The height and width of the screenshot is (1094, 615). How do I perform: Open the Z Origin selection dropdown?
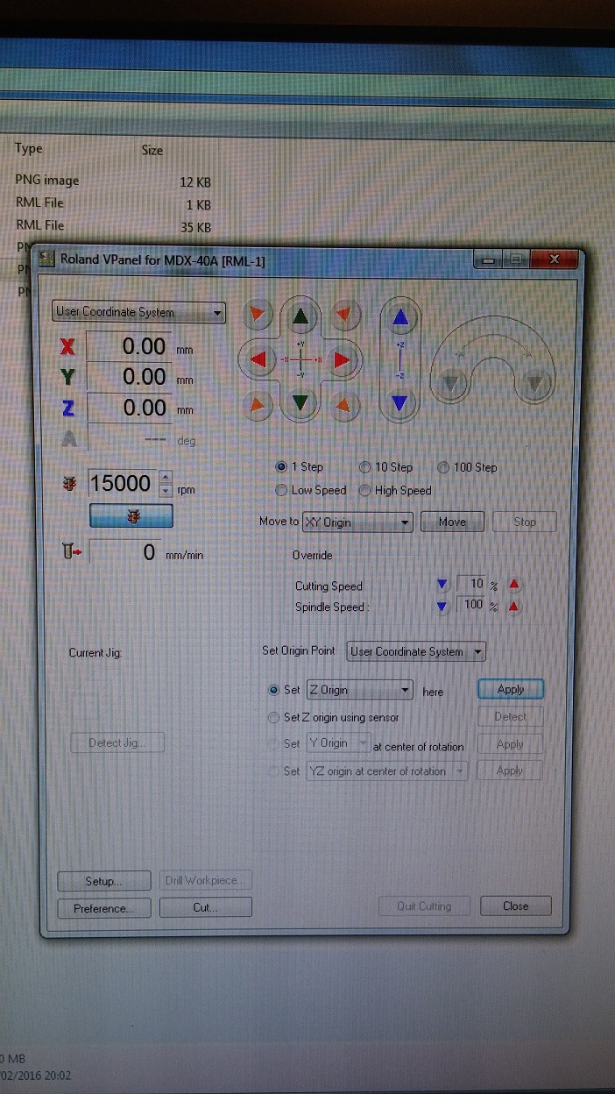click(x=359, y=690)
